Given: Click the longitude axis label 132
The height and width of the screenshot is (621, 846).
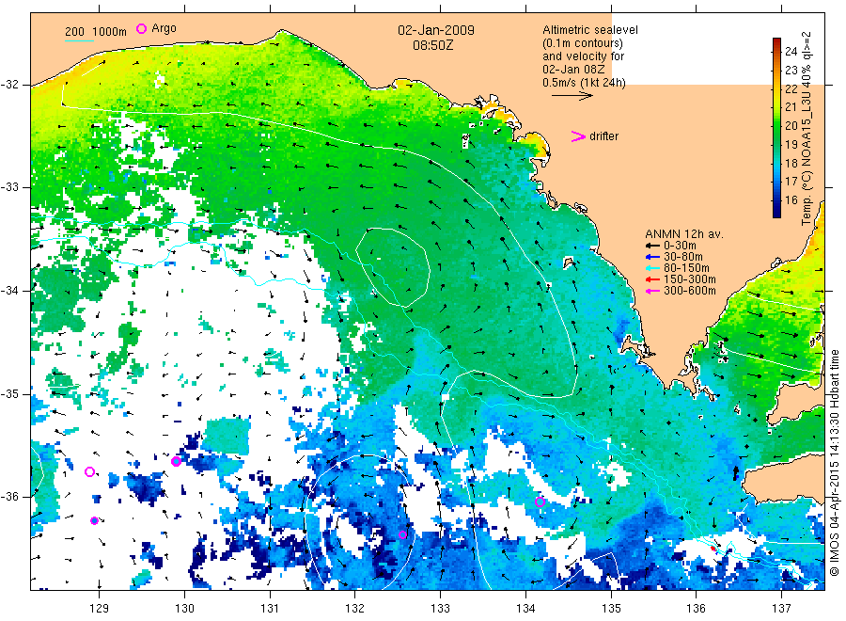Looking at the screenshot, I should pos(355,609).
